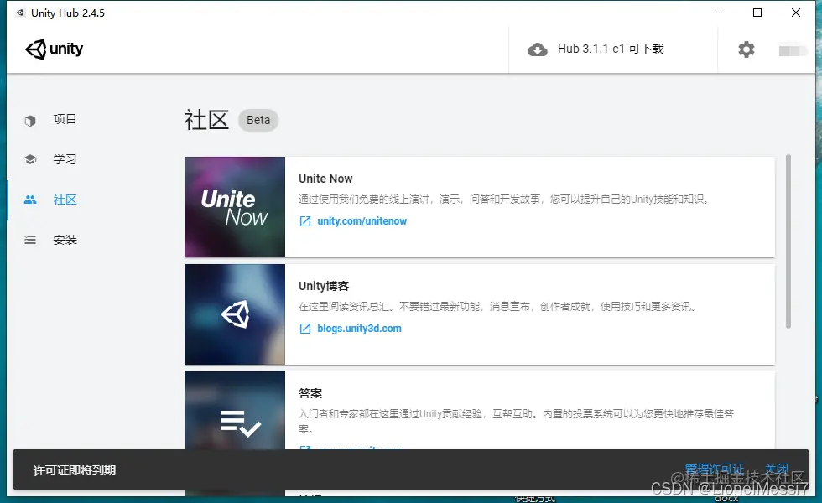Click the cloud download icon
Viewport: 822px width, 503px height.
(x=538, y=49)
